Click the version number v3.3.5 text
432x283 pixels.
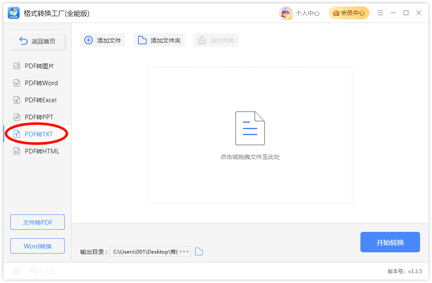point(415,271)
